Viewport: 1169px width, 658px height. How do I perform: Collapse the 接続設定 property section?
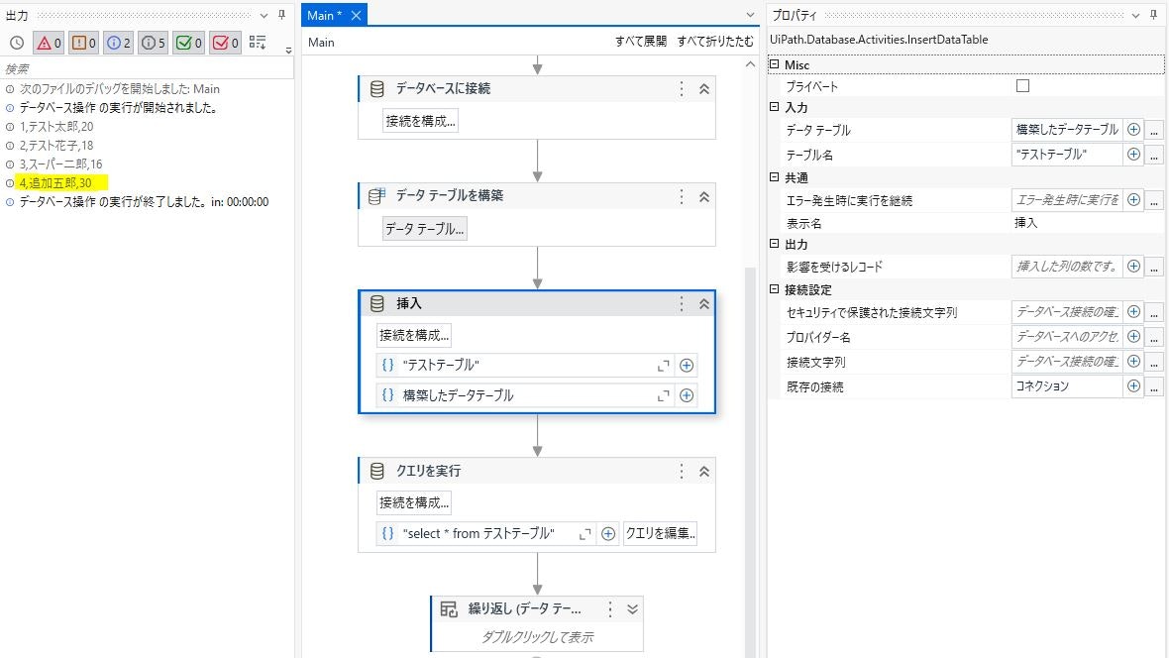tap(774, 289)
